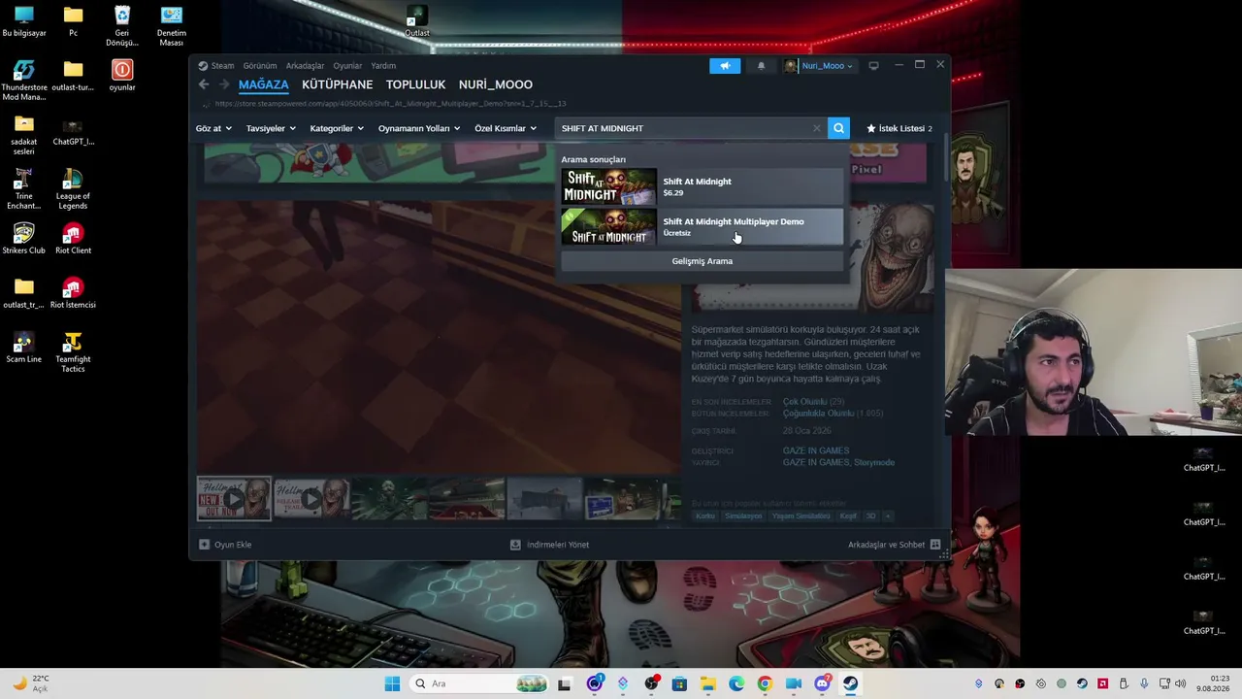The width and height of the screenshot is (1242, 699).
Task: Open Microsoft Store from the taskbar
Action: tap(679, 683)
